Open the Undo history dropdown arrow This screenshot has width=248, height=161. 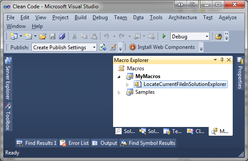114,37
